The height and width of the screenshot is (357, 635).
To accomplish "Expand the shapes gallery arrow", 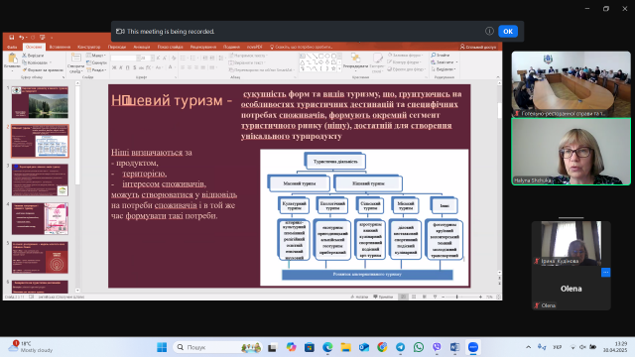I will pos(339,69).
